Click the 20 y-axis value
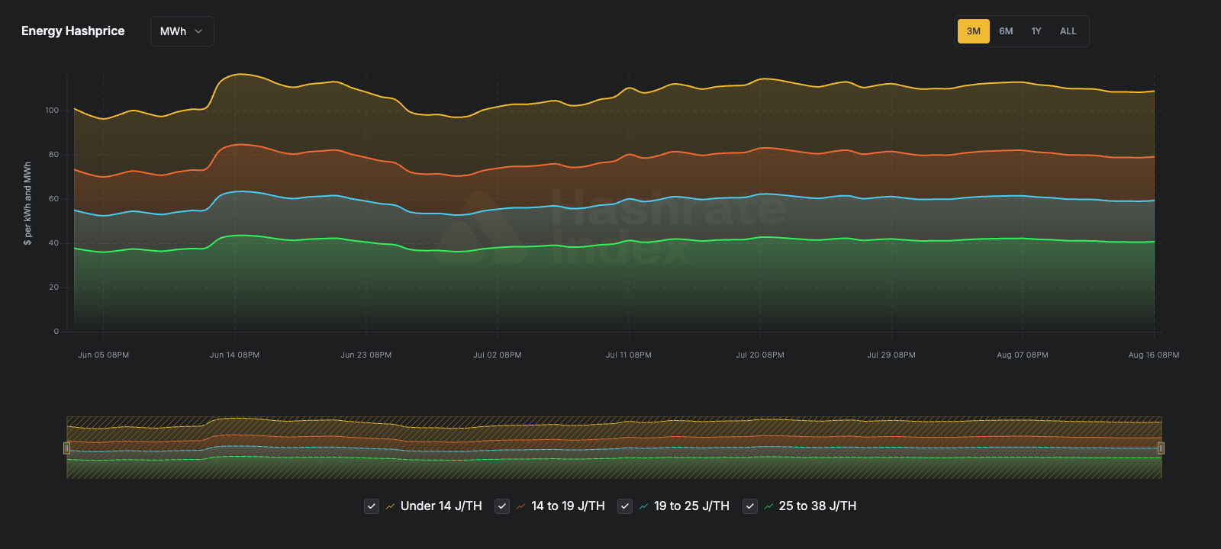Viewport: 1221px width, 549px height. (x=54, y=287)
